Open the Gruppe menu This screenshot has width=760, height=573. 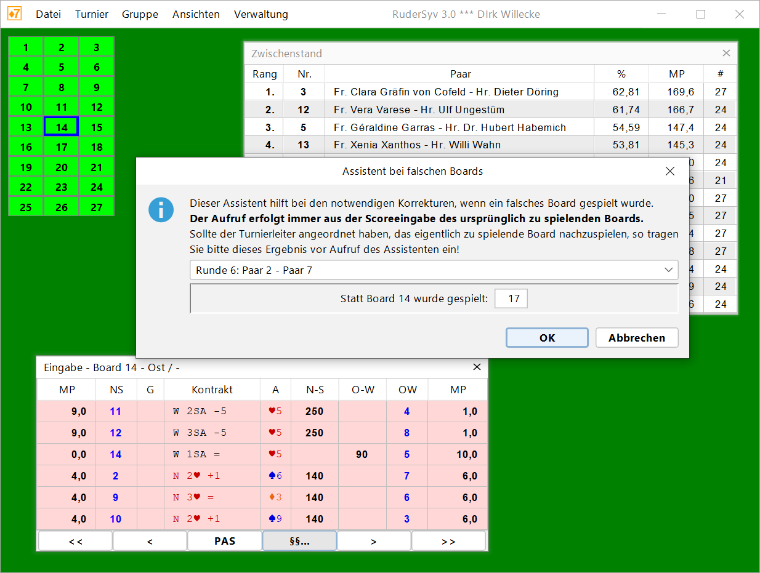pyautogui.click(x=140, y=14)
